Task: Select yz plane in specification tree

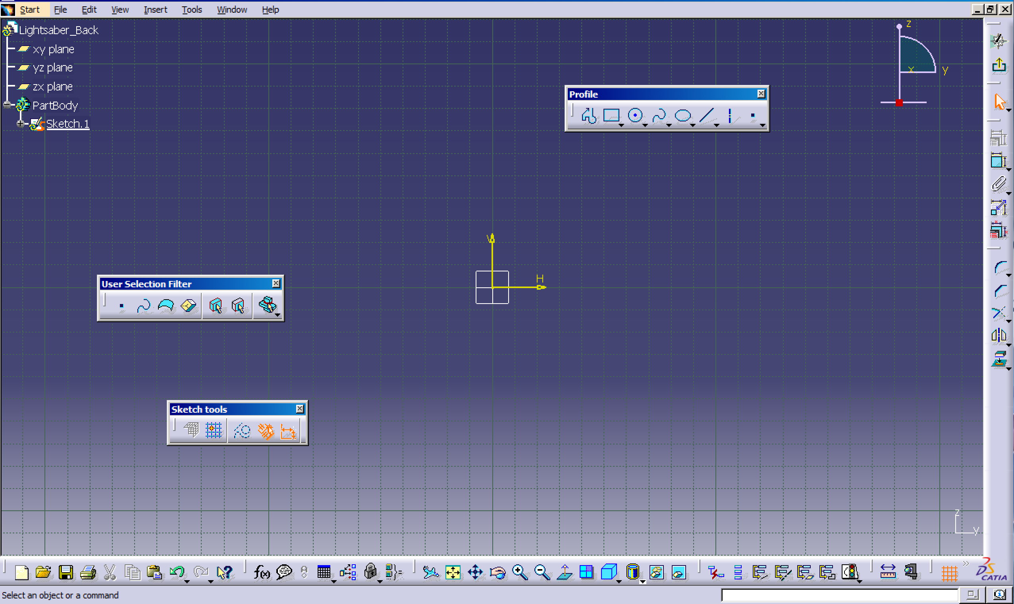Action: pyautogui.click(x=52, y=67)
